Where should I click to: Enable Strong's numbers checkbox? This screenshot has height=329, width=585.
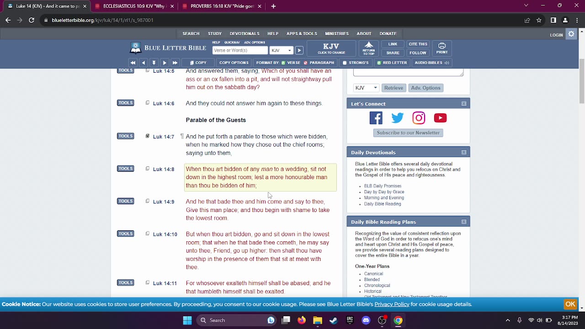[x=345, y=63]
